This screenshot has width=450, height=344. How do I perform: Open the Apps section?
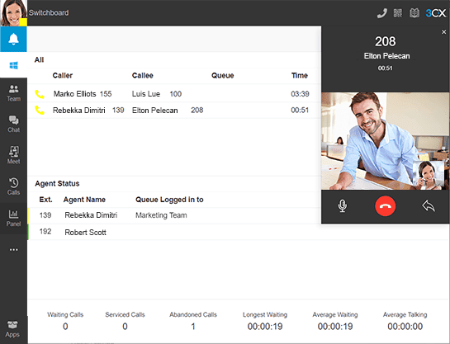pyautogui.click(x=12, y=329)
